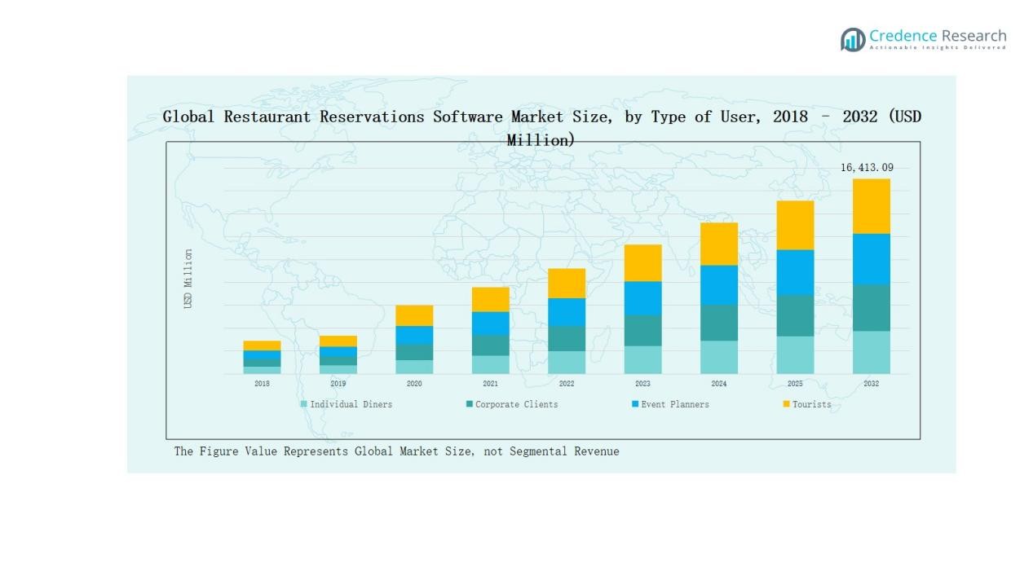This screenshot has width=1033, height=581.
Task: Click the blue Event Planners segment of 2025 bar
Action: click(795, 272)
